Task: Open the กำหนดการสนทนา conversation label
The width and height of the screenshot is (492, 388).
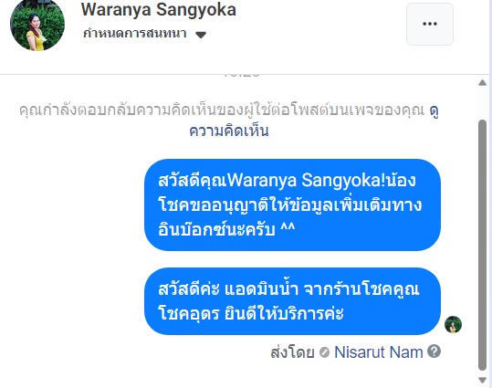Action: pyautogui.click(x=135, y=33)
